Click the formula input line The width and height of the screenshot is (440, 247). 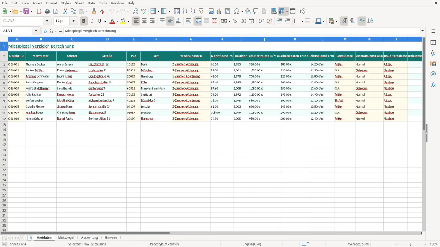(242, 31)
